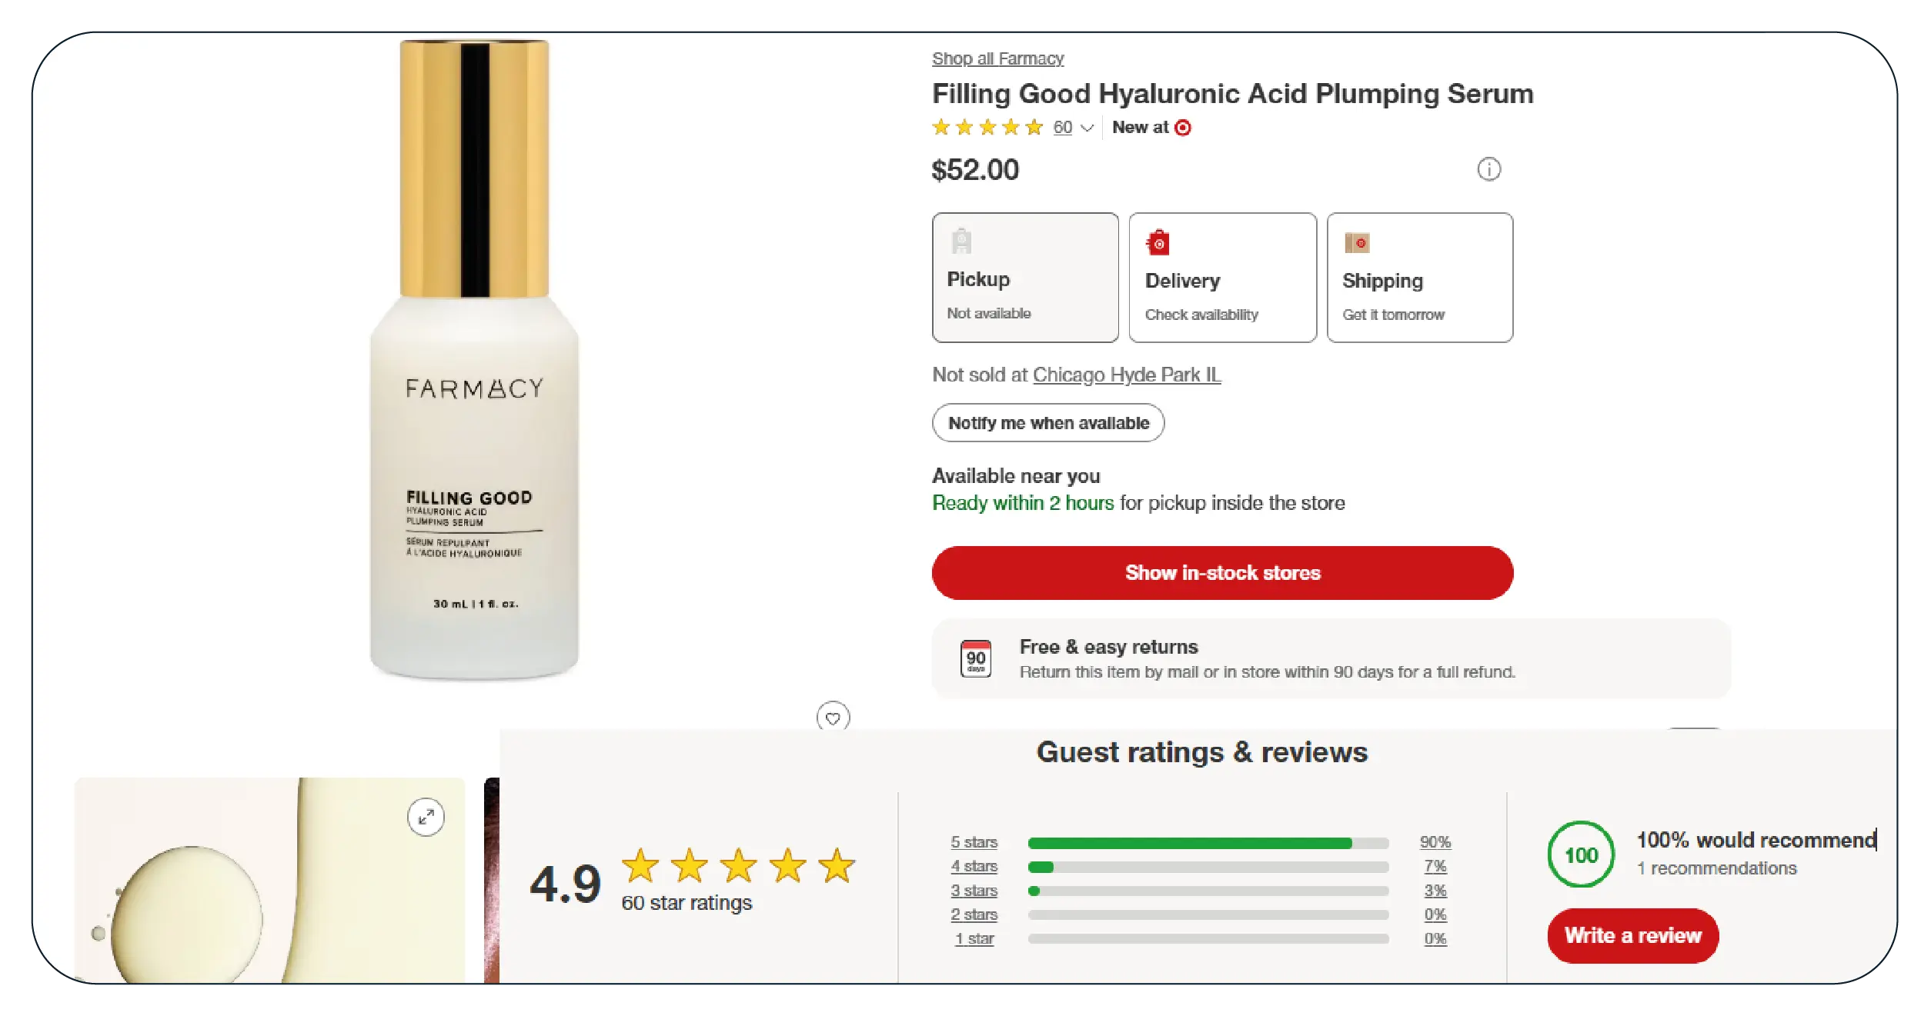
Task: Click the Shipping box icon
Action: coord(1357,243)
